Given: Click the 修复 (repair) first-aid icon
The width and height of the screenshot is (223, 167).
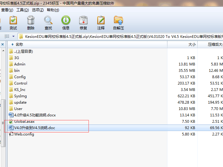Looking at the screenshot, I should (x=83, y=23).
